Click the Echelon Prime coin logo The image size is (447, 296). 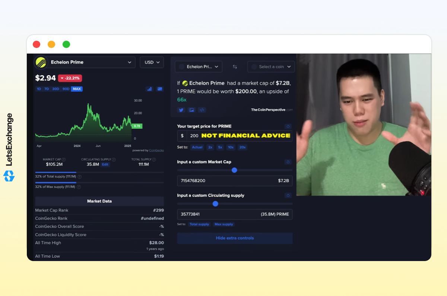41,62
